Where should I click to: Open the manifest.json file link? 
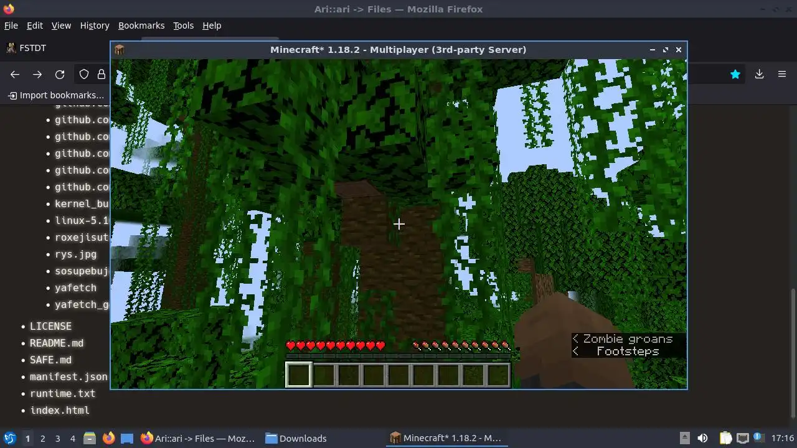tap(68, 376)
